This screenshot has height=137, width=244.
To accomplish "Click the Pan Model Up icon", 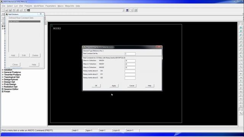I will 241,81.
